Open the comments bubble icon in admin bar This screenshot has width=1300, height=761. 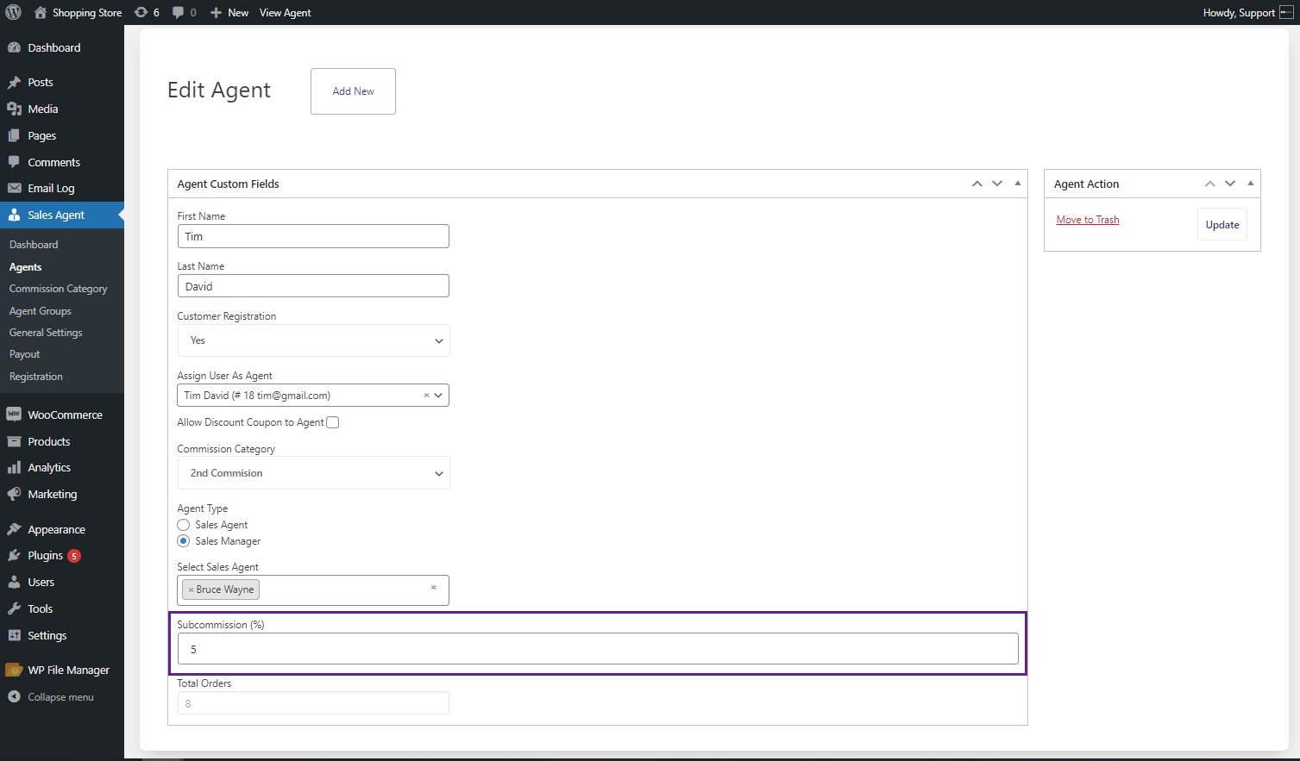click(178, 12)
